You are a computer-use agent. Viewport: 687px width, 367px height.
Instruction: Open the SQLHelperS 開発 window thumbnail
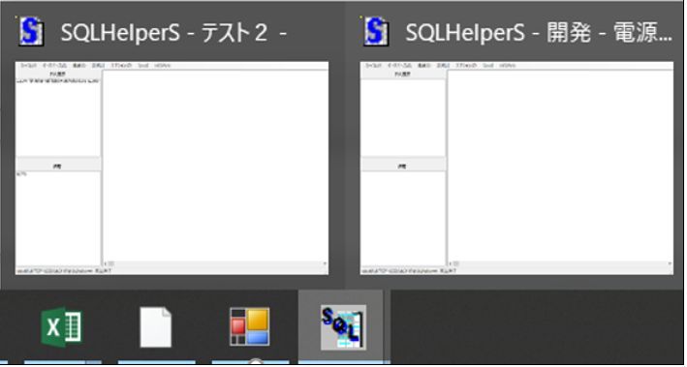click(516, 168)
